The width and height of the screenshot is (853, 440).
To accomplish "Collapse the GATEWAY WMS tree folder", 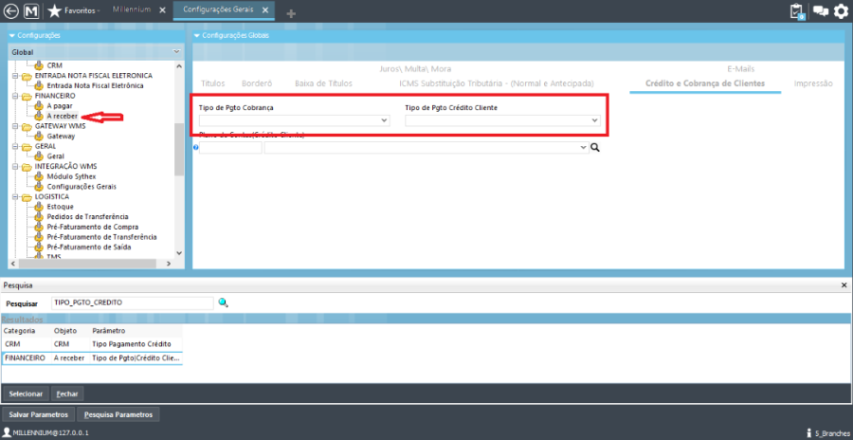I will pyautogui.click(x=15, y=126).
